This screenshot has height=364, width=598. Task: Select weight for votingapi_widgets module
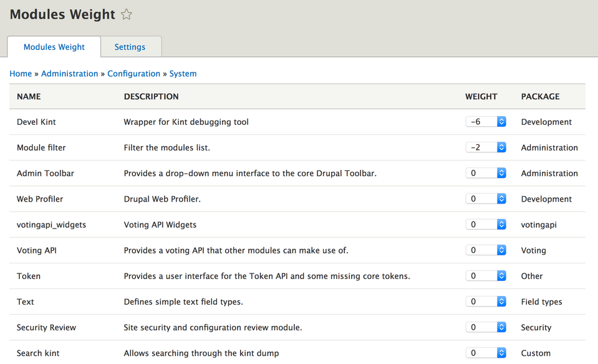486,224
